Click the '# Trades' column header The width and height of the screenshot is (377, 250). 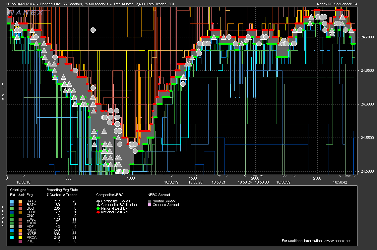click(70, 195)
